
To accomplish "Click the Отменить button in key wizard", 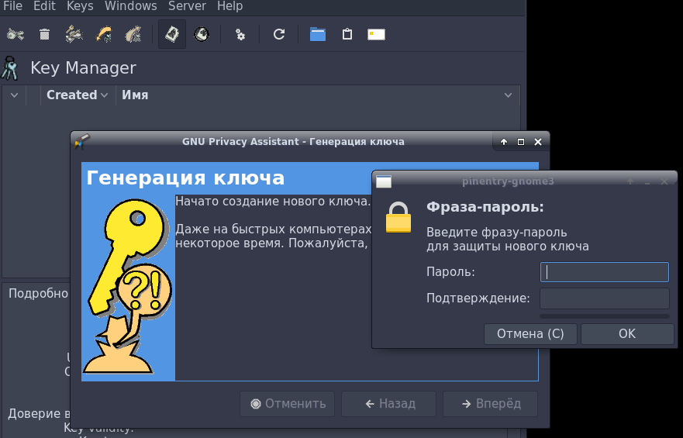I will 288,404.
